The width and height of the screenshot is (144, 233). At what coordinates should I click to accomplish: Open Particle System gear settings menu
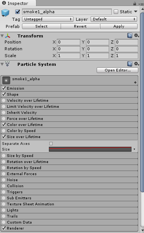(x=136, y=64)
